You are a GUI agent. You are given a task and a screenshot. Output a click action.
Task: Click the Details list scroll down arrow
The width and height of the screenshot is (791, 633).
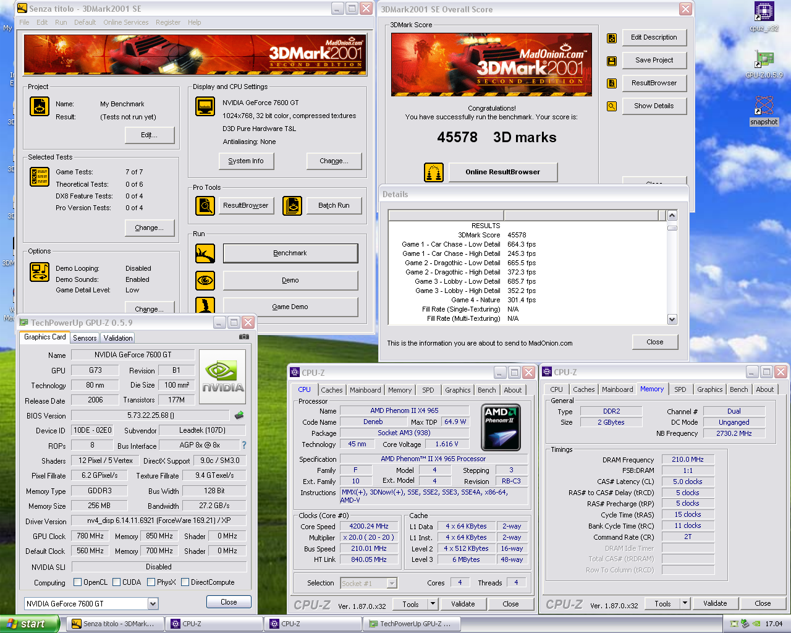click(x=672, y=320)
